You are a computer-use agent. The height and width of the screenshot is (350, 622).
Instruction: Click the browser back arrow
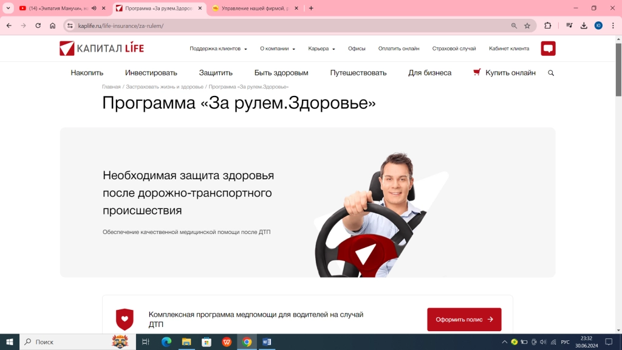click(9, 26)
